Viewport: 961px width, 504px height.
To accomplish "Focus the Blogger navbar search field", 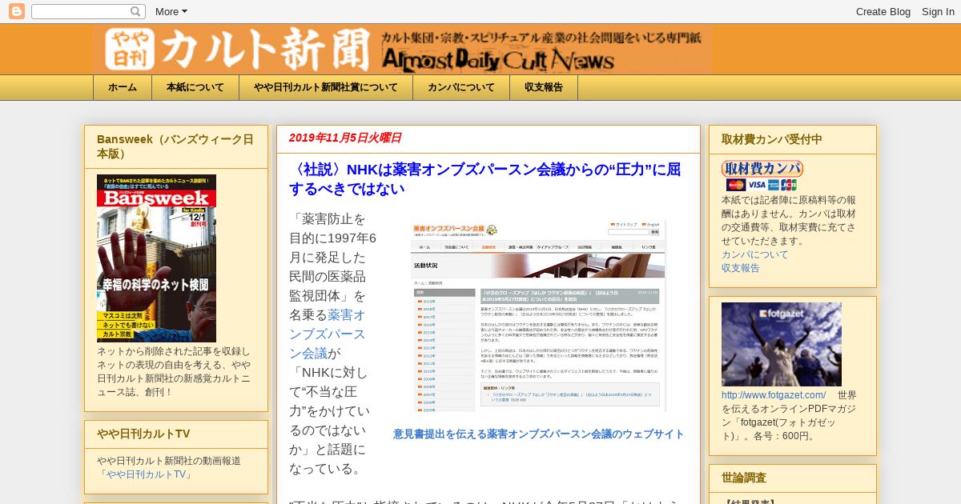I will coord(88,11).
